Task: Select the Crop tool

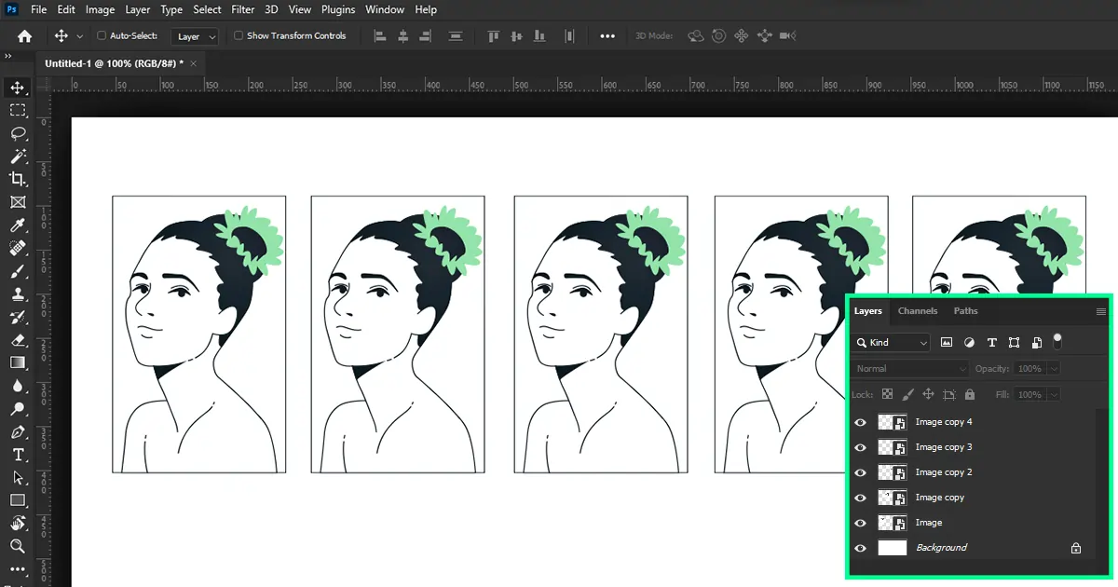Action: pyautogui.click(x=18, y=179)
